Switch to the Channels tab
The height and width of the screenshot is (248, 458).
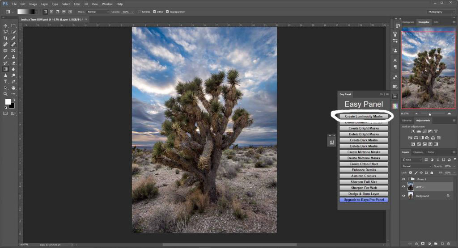(x=418, y=152)
